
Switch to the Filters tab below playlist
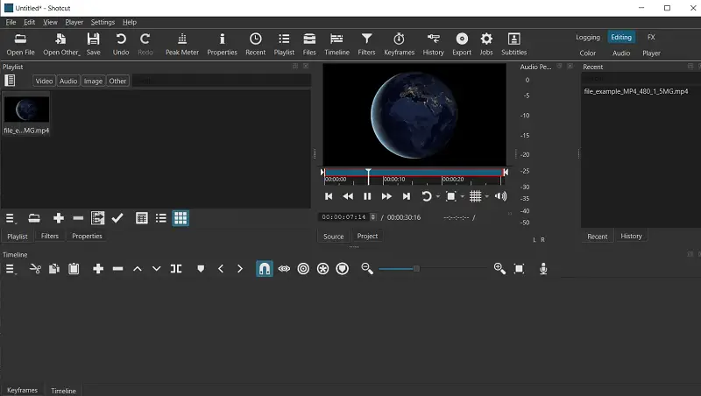(50, 237)
